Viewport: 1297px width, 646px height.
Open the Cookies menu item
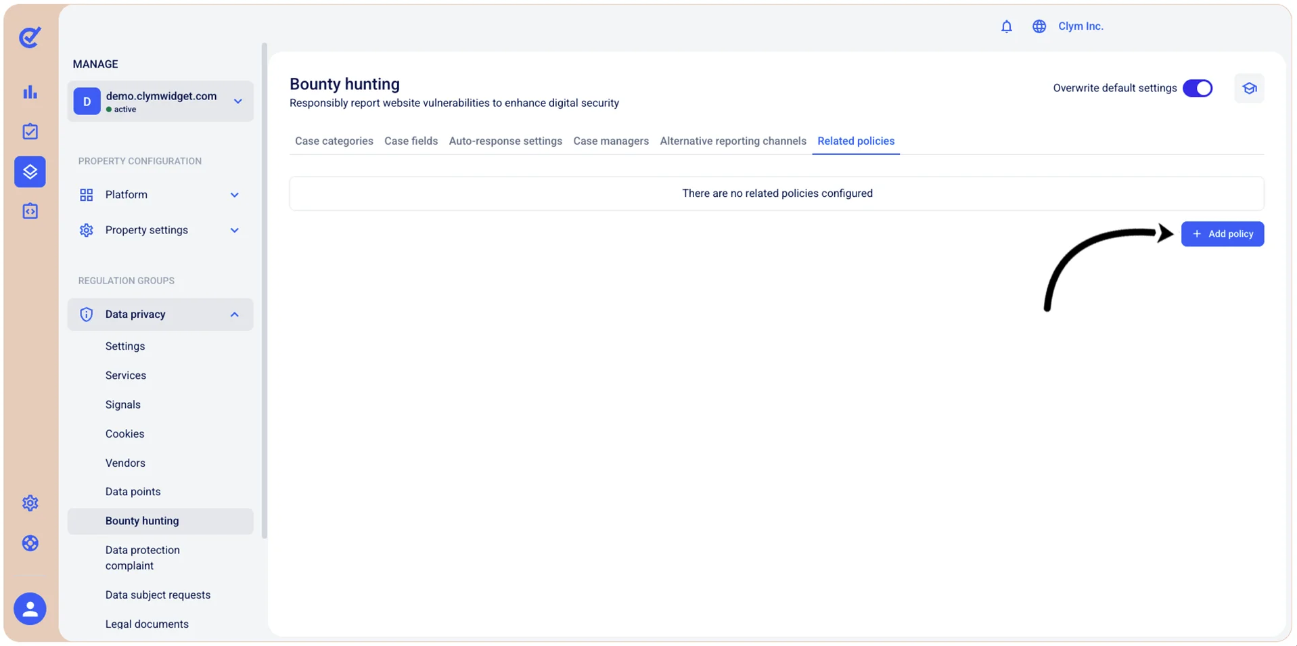(125, 434)
